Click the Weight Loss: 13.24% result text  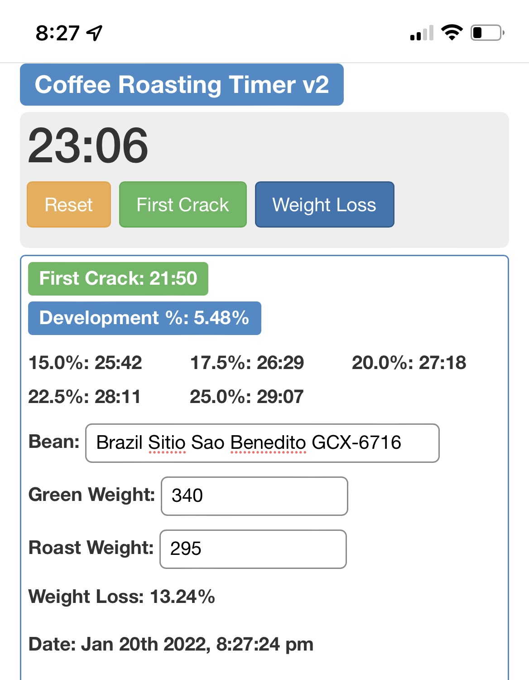(x=122, y=597)
